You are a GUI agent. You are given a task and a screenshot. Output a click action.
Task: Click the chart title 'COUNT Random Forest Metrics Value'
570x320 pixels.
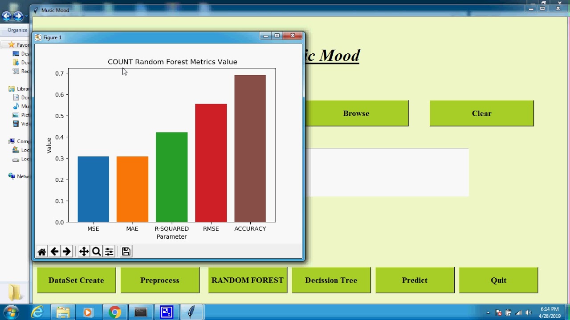point(172,62)
